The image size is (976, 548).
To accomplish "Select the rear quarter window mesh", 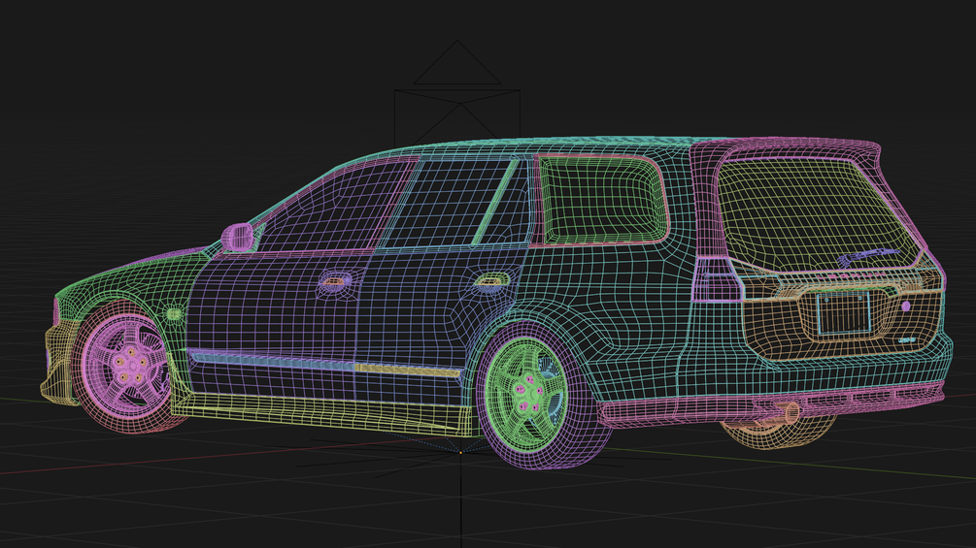I will [x=602, y=201].
